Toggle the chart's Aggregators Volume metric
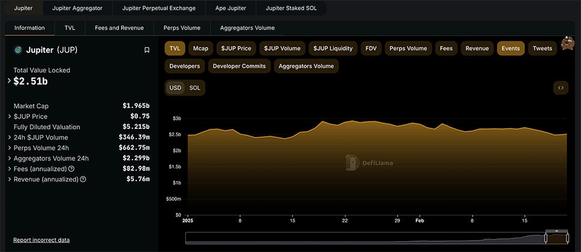This screenshot has width=581, height=252. coord(306,66)
